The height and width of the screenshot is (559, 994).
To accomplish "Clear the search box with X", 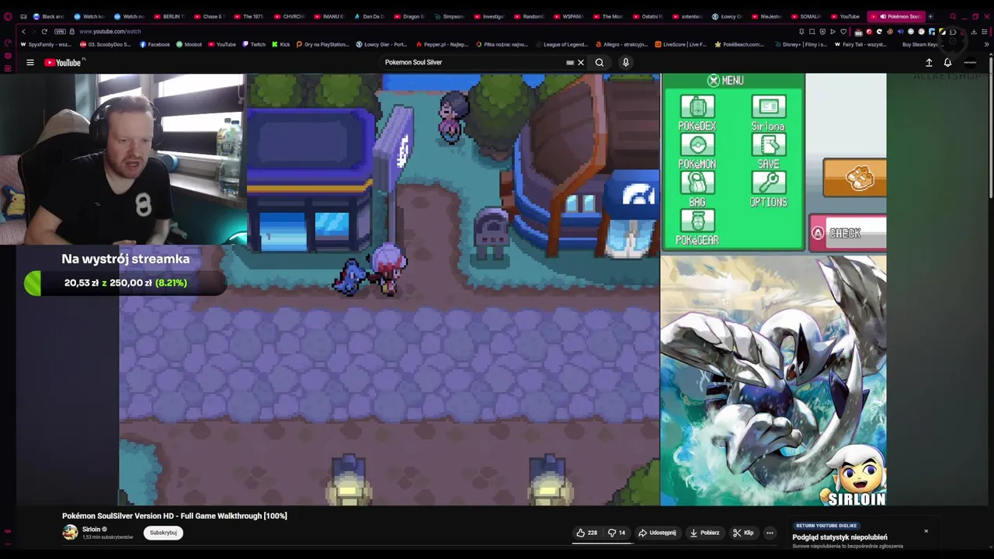I will coord(581,63).
